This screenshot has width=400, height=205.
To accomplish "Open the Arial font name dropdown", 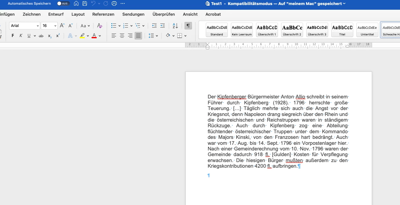I will pyautogui.click(x=38, y=26).
